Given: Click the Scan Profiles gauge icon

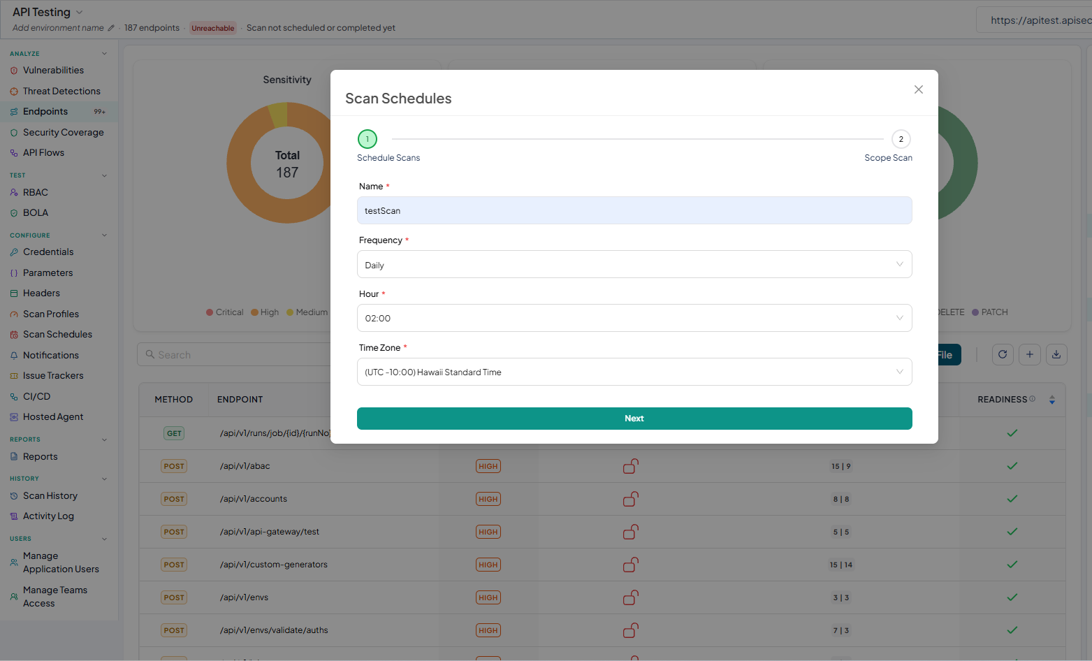Looking at the screenshot, I should pyautogui.click(x=14, y=314).
